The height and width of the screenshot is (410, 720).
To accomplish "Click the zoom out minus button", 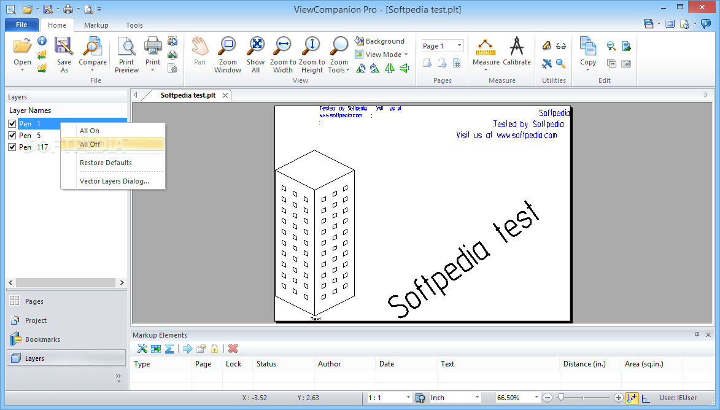I will (548, 398).
